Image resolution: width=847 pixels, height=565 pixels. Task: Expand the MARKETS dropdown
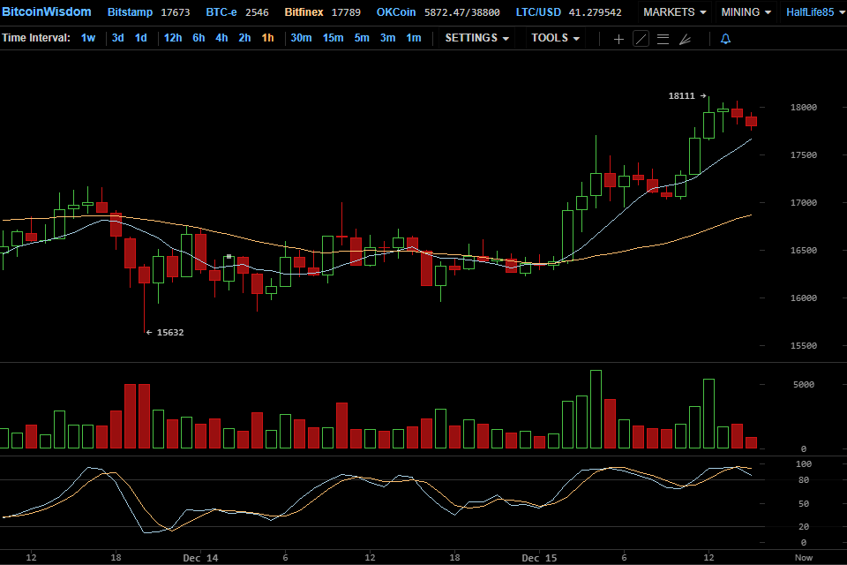pos(674,12)
